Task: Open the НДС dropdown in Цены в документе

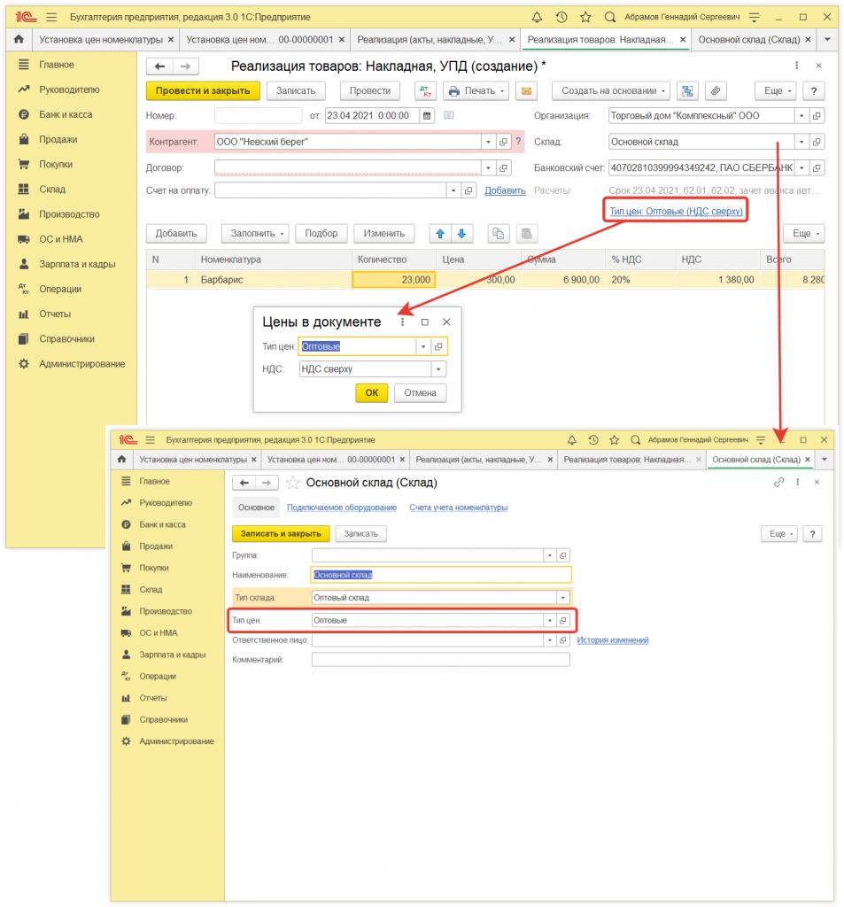Action: coord(438,369)
